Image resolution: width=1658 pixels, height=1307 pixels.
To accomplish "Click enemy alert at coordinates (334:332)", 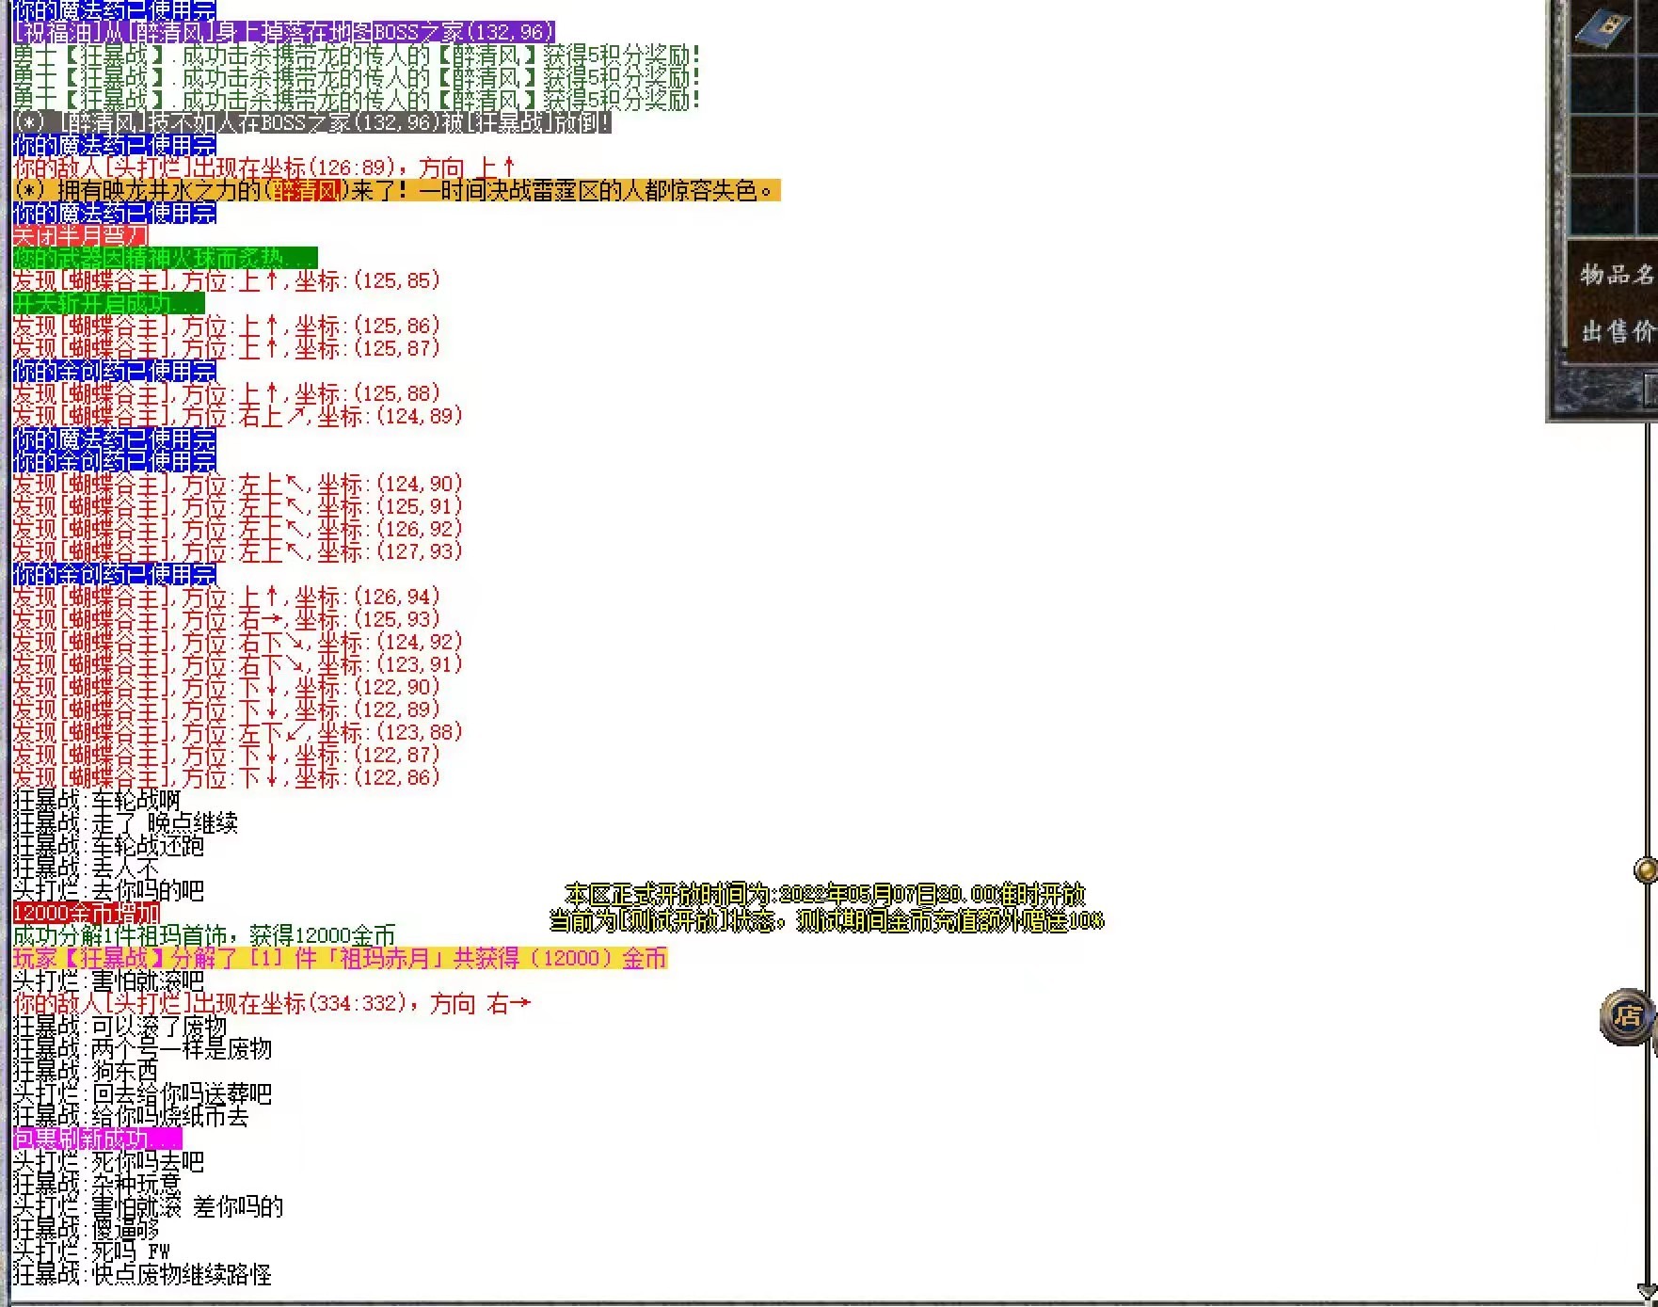I will (272, 1003).
